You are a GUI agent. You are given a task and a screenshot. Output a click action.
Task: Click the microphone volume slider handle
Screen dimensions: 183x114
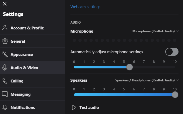130,67
